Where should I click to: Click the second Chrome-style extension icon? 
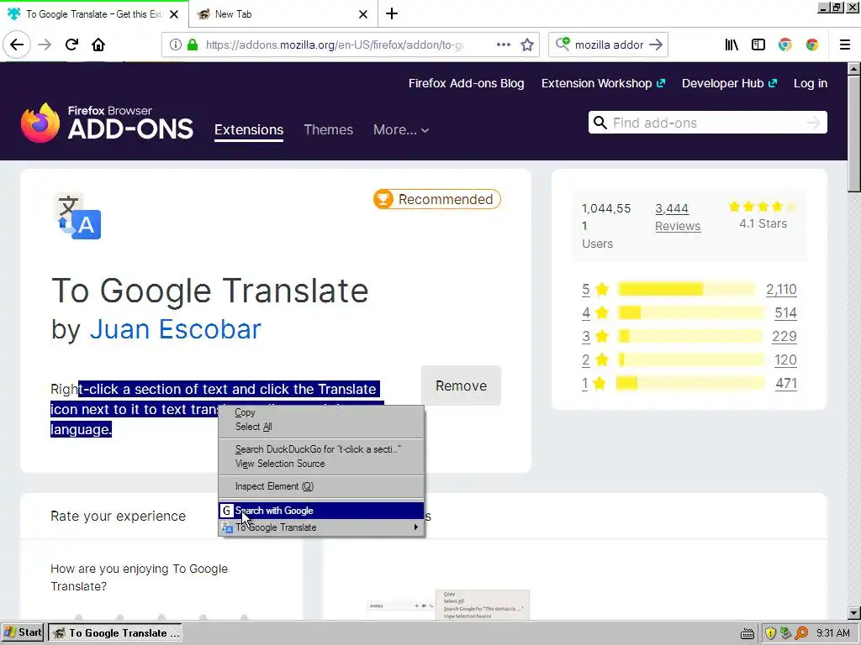(x=812, y=45)
